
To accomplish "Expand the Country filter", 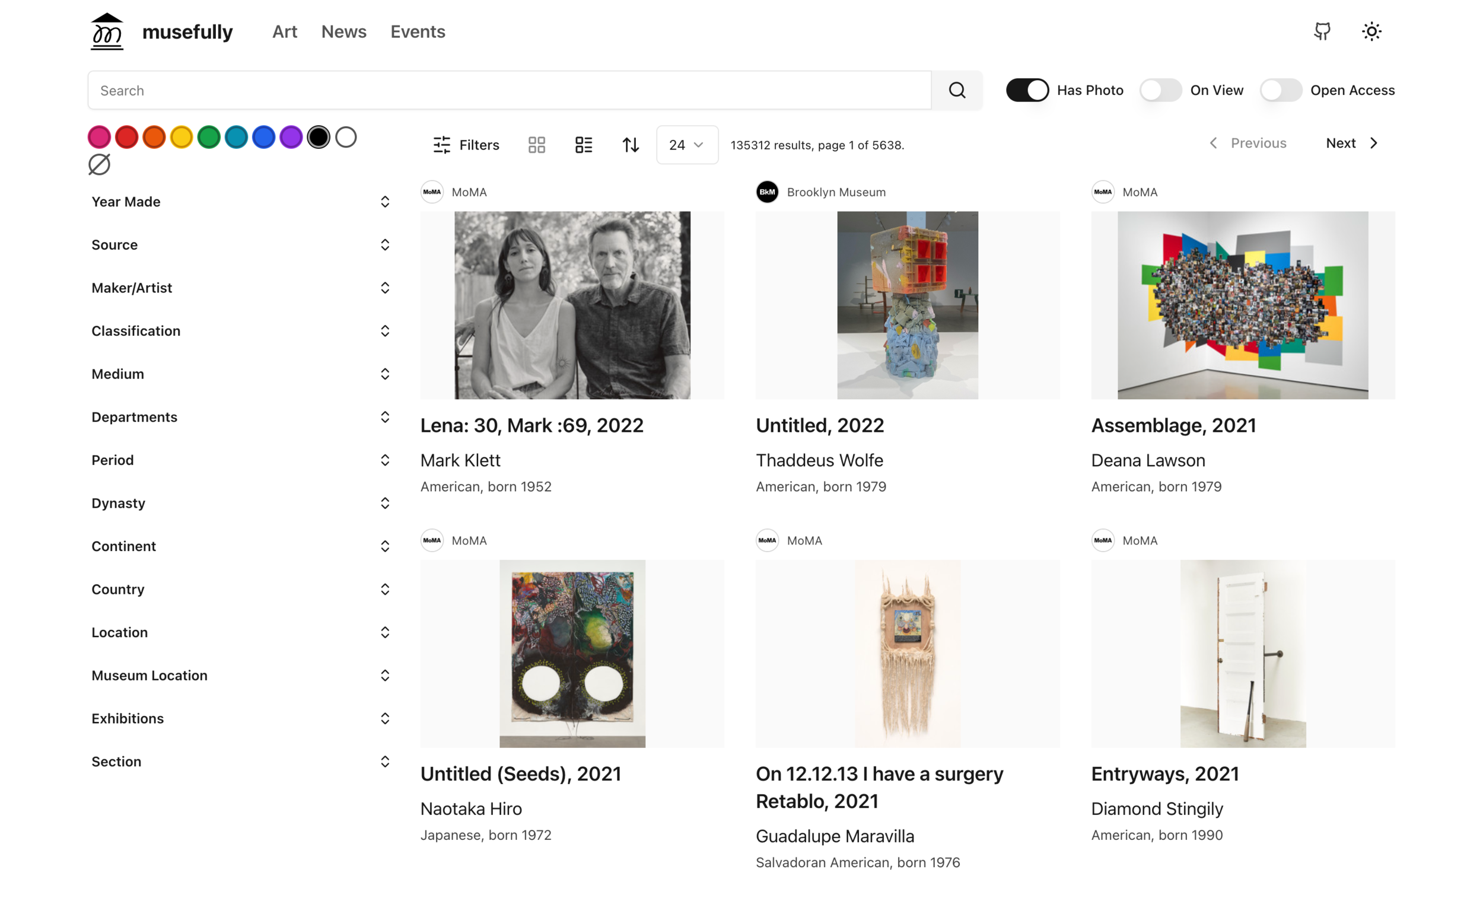I will [241, 589].
